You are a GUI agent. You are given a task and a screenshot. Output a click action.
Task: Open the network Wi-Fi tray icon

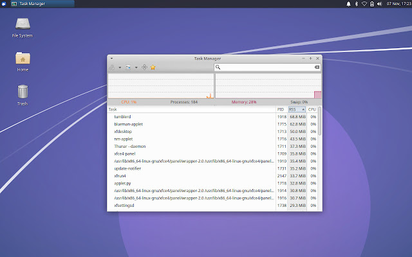(x=364, y=4)
